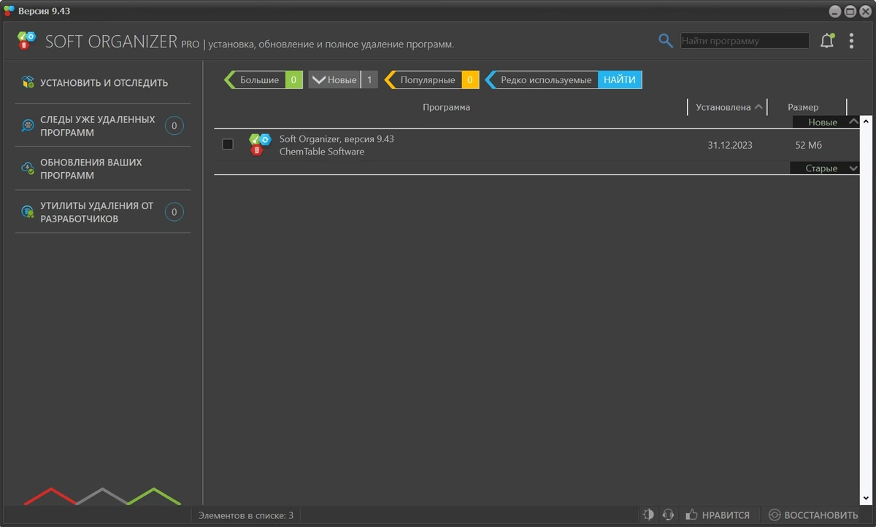Screen dimensions: 876x527
Task: Click ChemTable Software publisher text
Action: point(322,152)
